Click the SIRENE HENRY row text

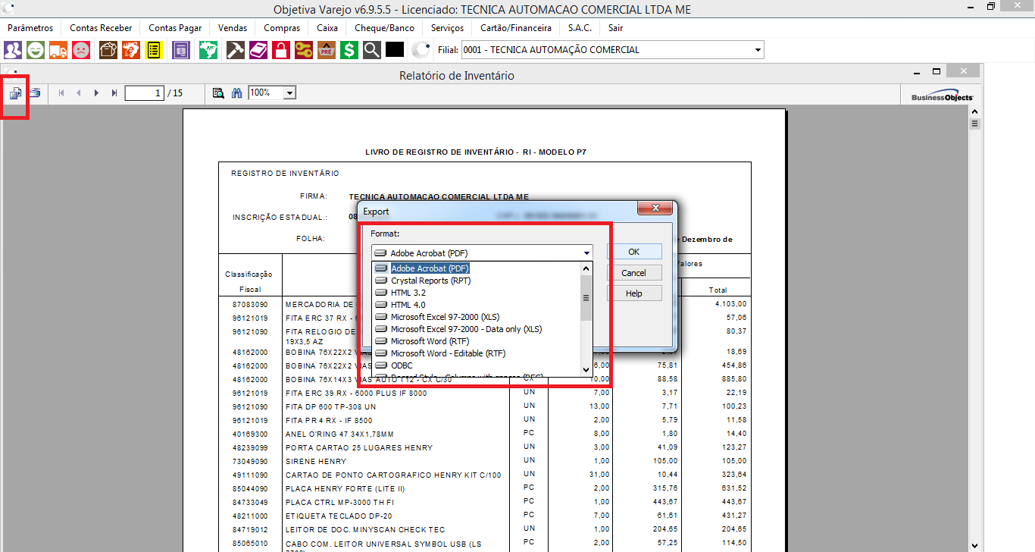(x=316, y=461)
